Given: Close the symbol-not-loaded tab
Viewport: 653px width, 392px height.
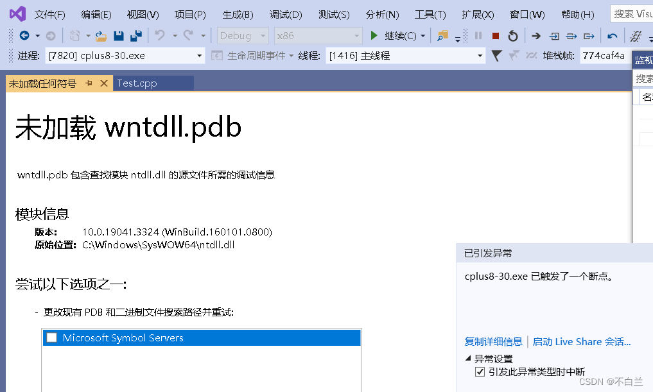Looking at the screenshot, I should 104,83.
